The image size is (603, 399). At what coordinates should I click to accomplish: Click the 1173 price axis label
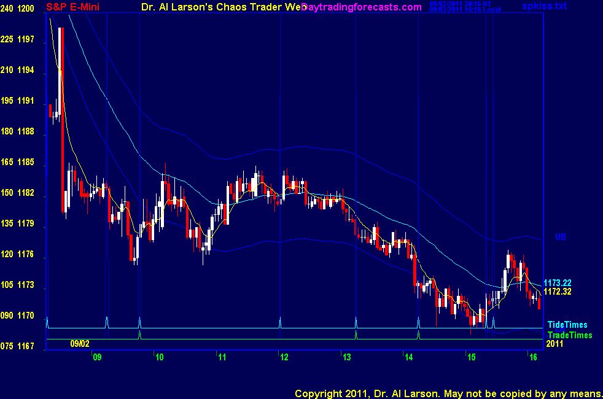pyautogui.click(x=26, y=285)
